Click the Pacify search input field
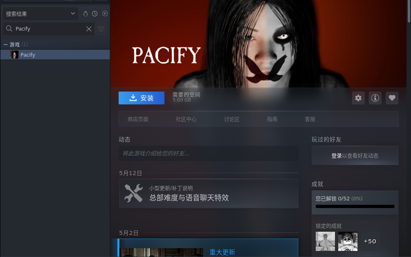The height and width of the screenshot is (257, 411). (x=49, y=29)
